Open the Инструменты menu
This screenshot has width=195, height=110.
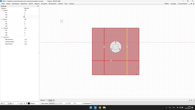click(x=52, y=4)
